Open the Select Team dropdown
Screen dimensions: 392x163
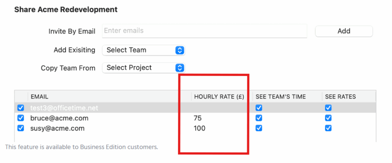click(x=144, y=50)
